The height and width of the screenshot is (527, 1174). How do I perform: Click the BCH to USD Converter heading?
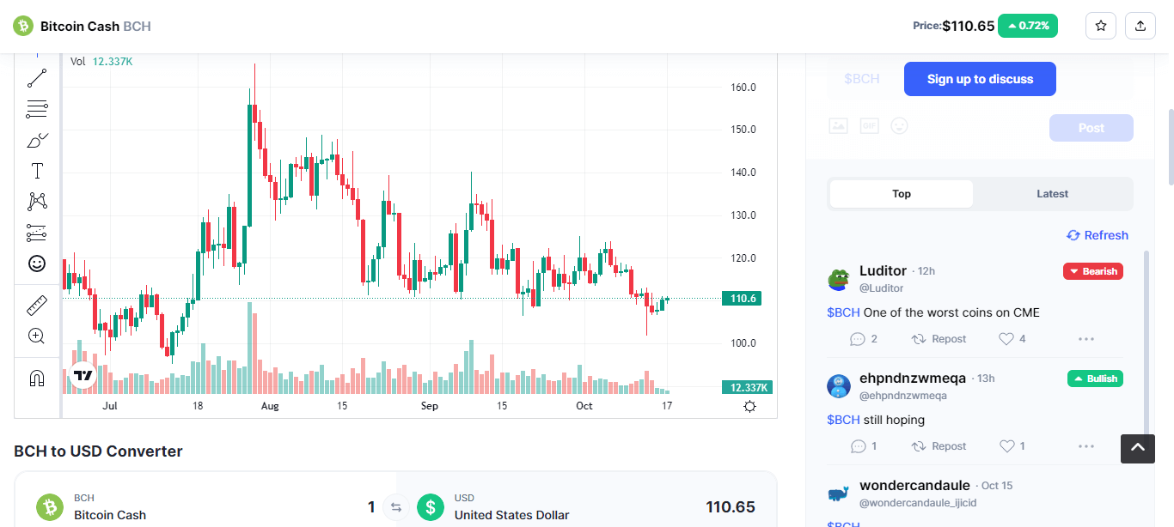point(98,451)
